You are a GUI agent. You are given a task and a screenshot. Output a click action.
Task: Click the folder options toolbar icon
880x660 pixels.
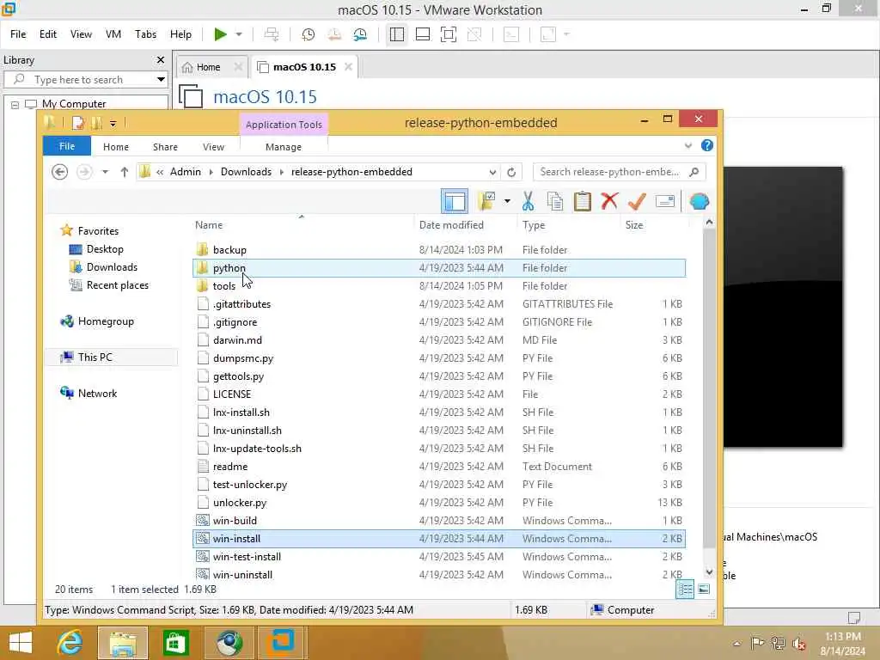click(486, 201)
